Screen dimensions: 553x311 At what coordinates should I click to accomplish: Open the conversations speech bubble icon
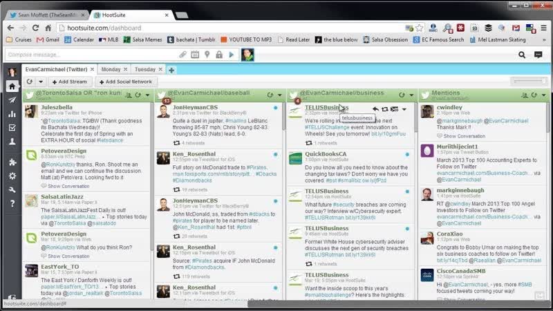pos(538,55)
